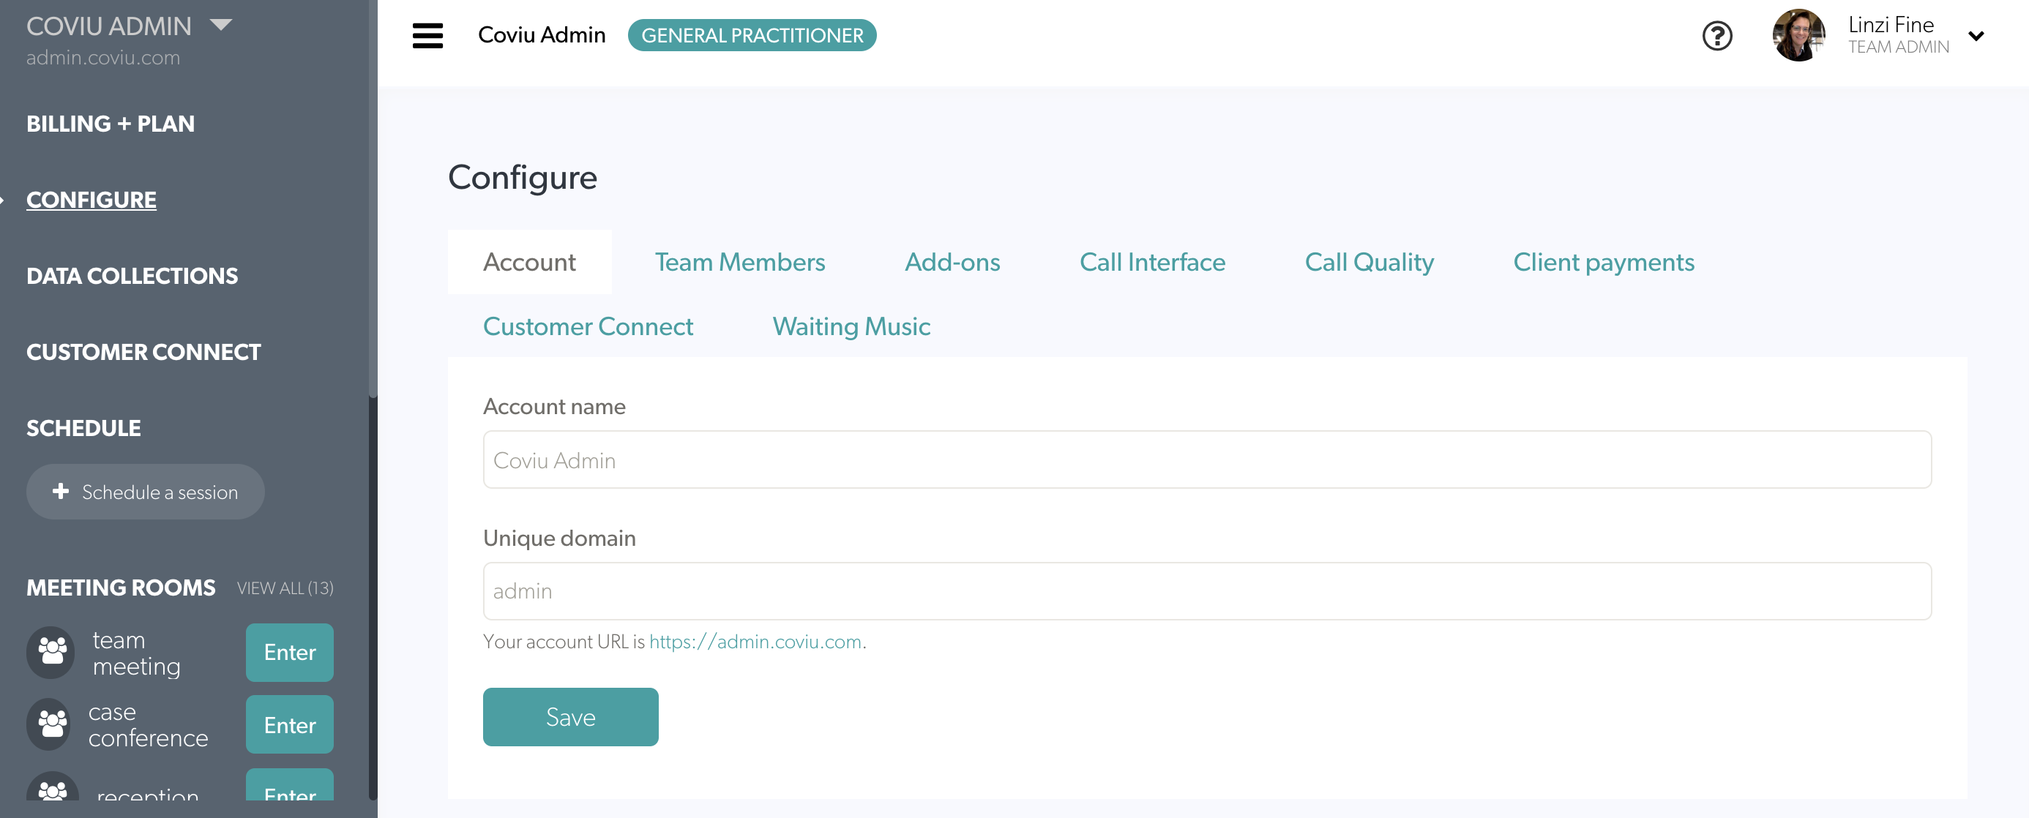
Task: Click the team meeting room icon
Action: [x=52, y=652]
